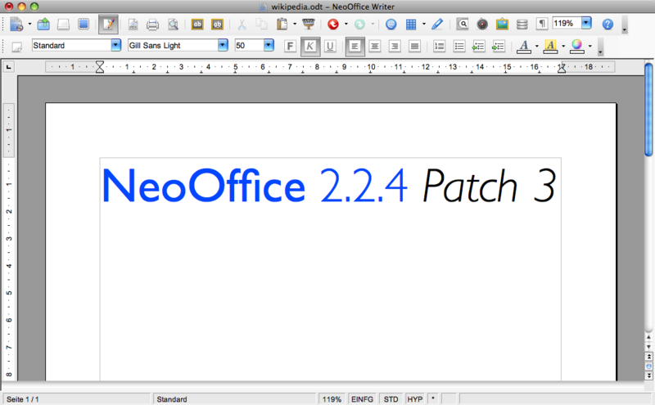Open the 119% zoom dropdown in toolbar
Image resolution: width=655 pixels, height=405 pixels.
tap(586, 23)
